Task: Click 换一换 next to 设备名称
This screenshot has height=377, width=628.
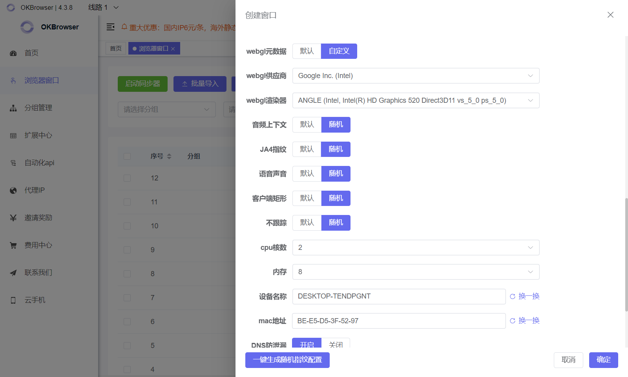Action: coord(529,296)
